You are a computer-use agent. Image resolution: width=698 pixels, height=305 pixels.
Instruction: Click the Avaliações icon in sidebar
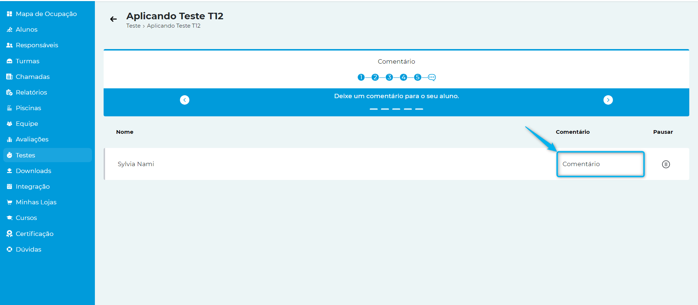[9, 139]
